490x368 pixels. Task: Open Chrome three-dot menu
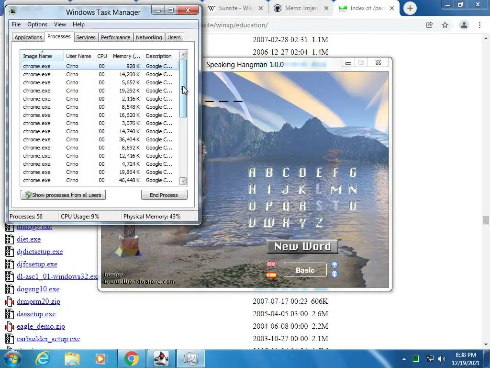point(479,25)
